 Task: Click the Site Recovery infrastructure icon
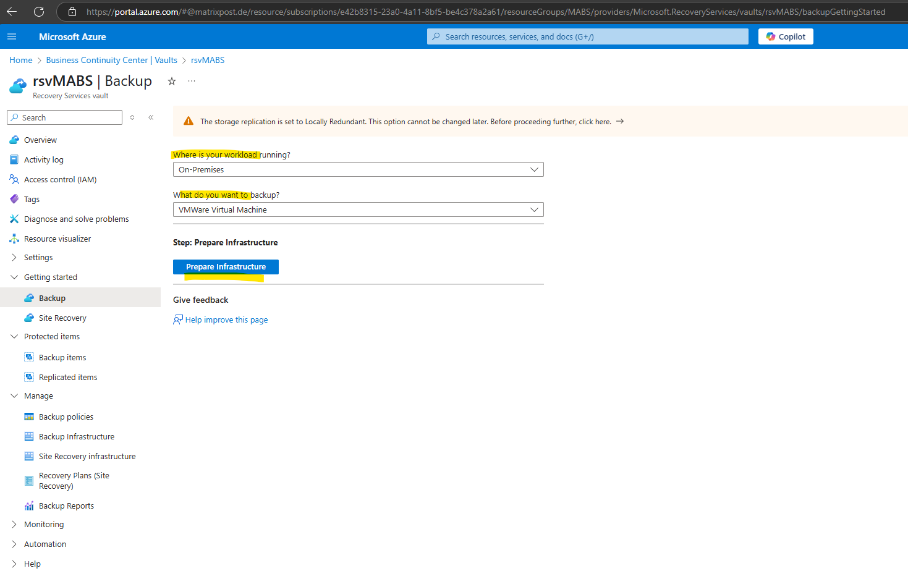[x=29, y=456]
